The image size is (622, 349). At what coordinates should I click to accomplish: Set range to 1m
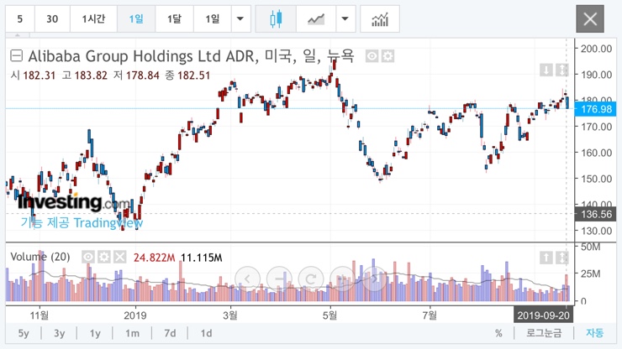(133, 333)
